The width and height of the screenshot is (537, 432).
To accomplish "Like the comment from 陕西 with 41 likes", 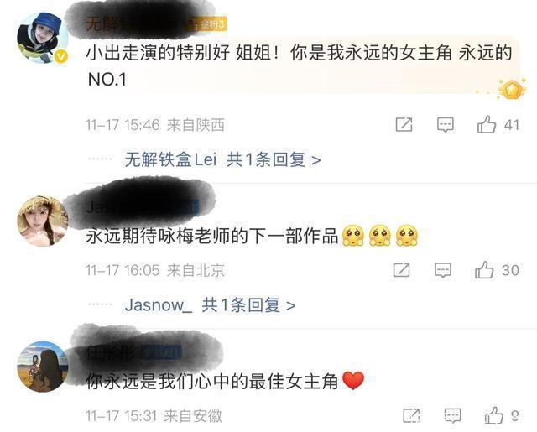I will pos(487,124).
